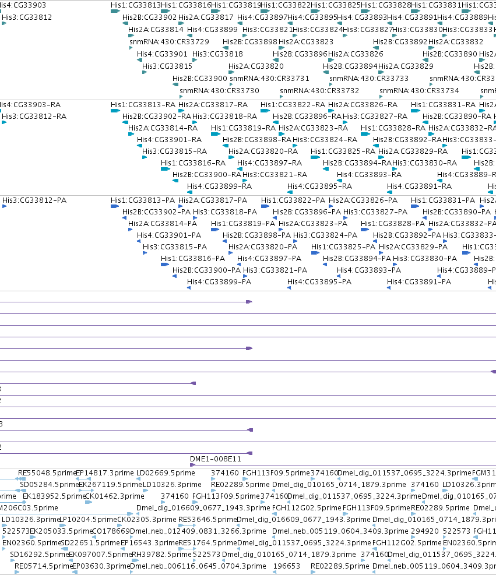Click the His1:CG33828-PA protein arrow glyph

tap(365, 230)
